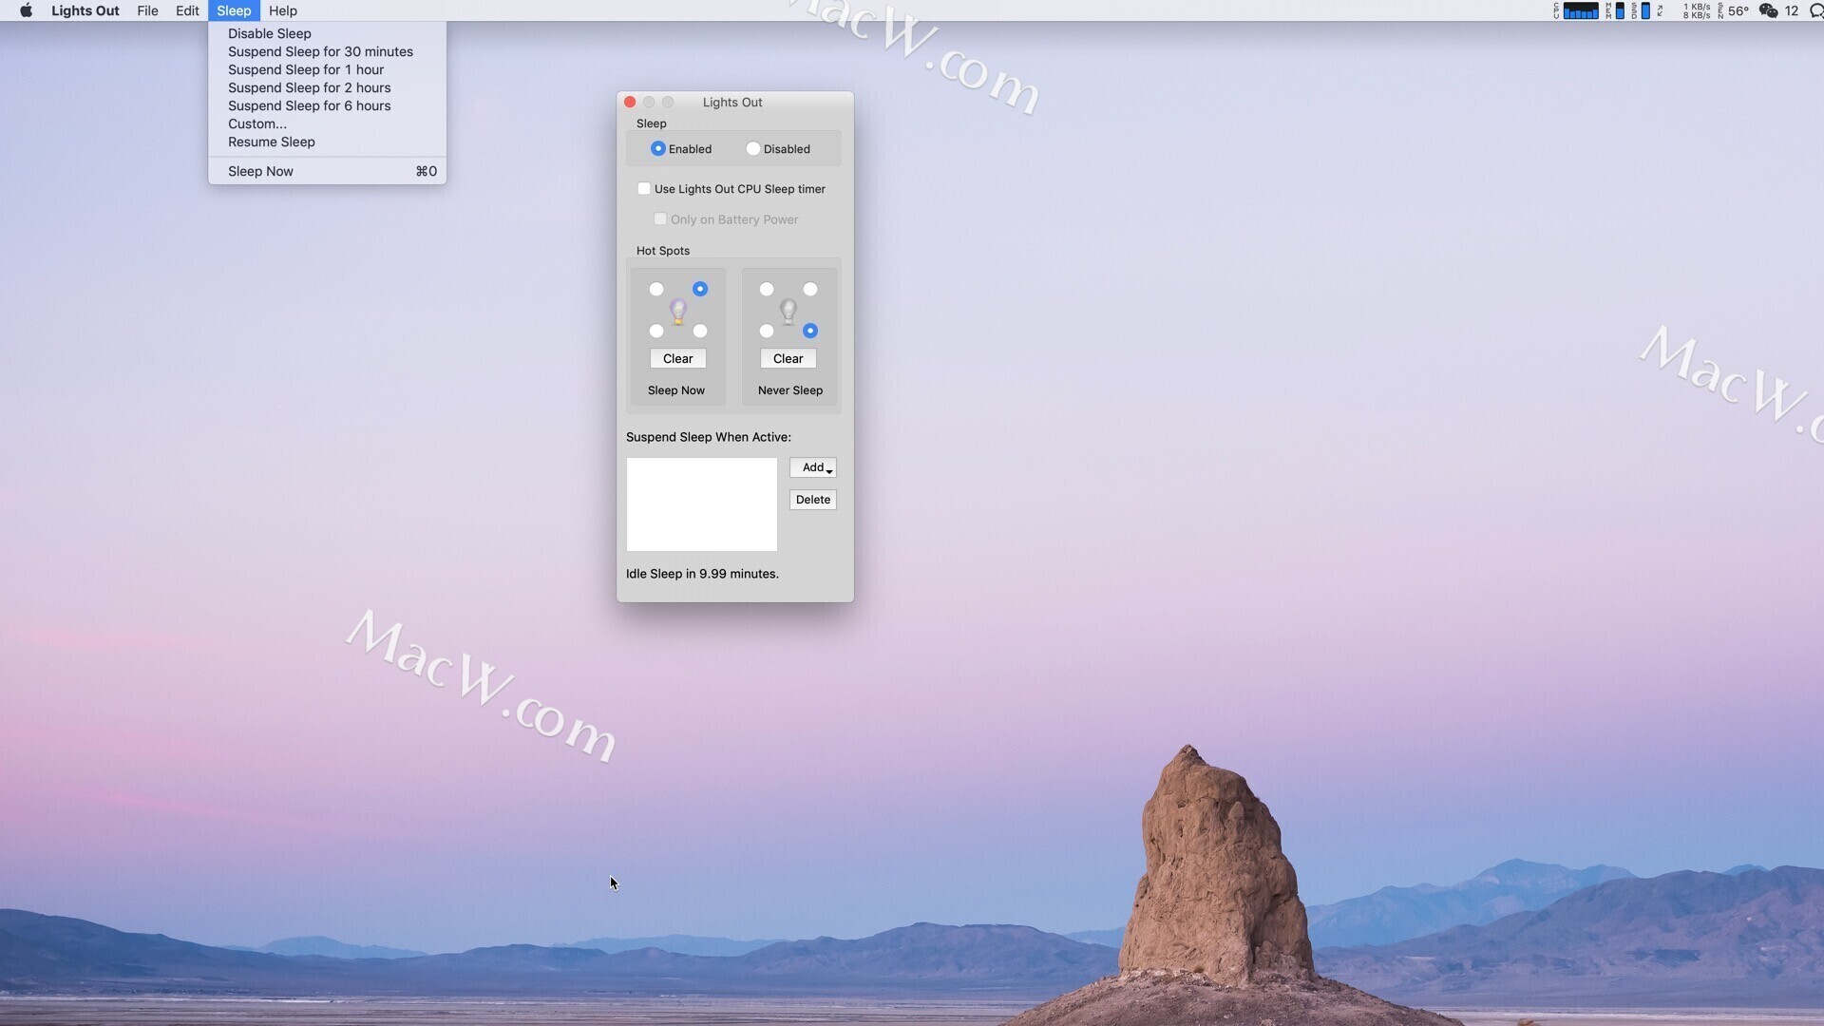Click the Sleep Now light bulb icon

(x=678, y=311)
